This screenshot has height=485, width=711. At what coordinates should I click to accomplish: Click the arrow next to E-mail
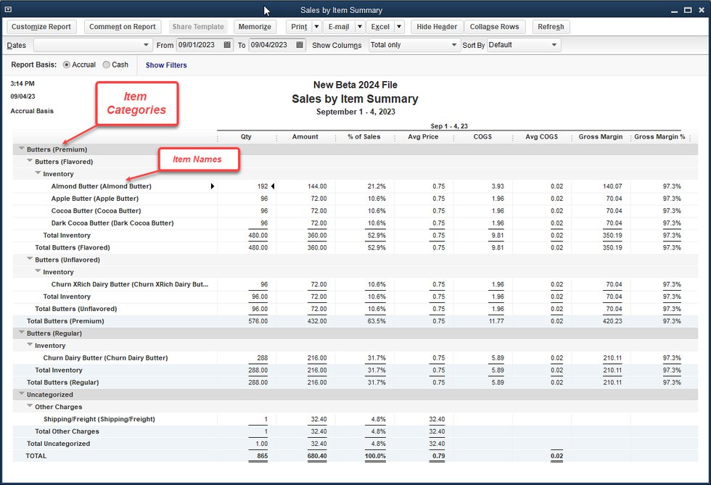tap(359, 27)
